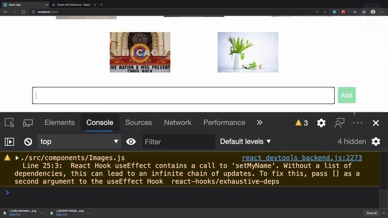Show the console sidebar
This screenshot has width=388, height=218.
[10, 142]
